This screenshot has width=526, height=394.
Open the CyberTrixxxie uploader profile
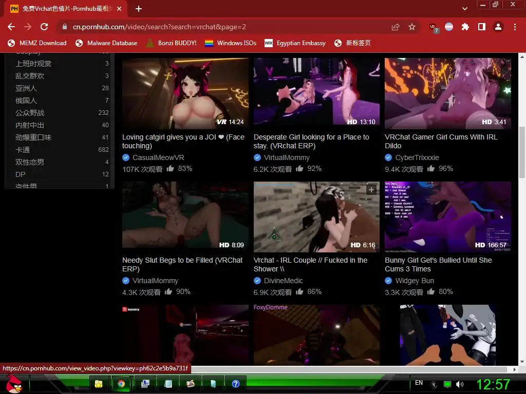(x=417, y=157)
